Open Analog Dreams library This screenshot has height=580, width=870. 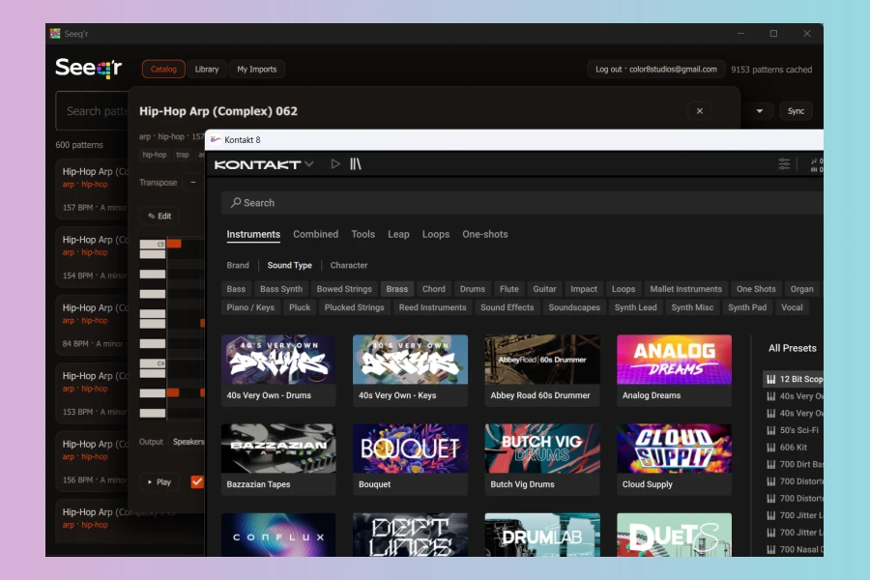point(674,370)
